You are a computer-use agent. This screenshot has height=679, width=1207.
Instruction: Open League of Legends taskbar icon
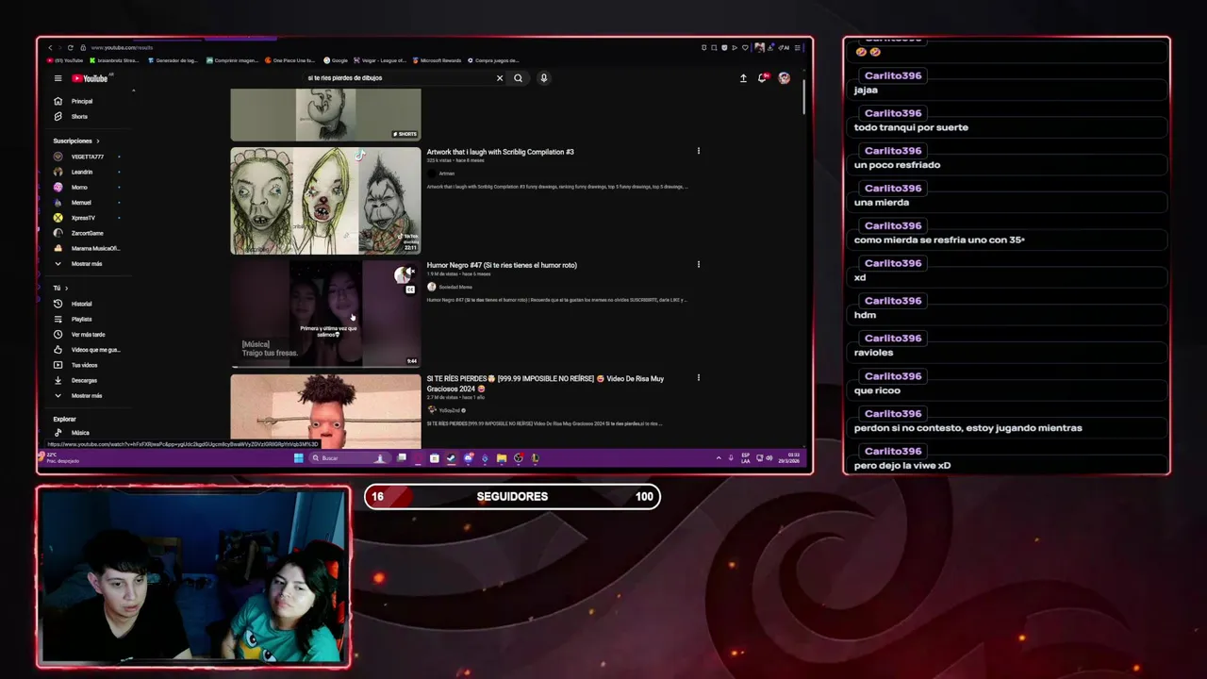coord(535,458)
